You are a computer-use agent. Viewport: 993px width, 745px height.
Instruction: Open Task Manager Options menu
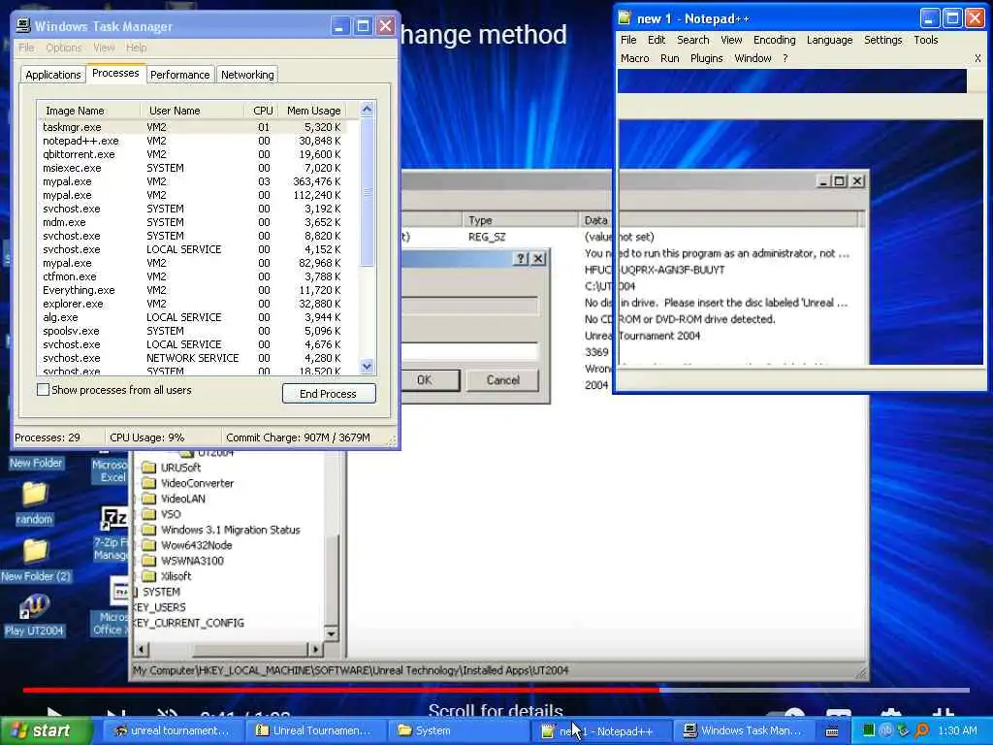[x=63, y=48]
